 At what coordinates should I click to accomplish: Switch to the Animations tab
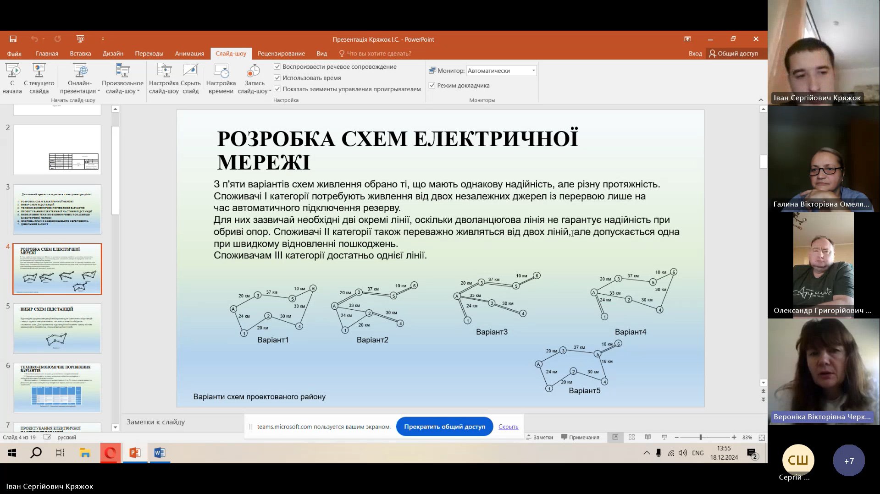tap(189, 54)
